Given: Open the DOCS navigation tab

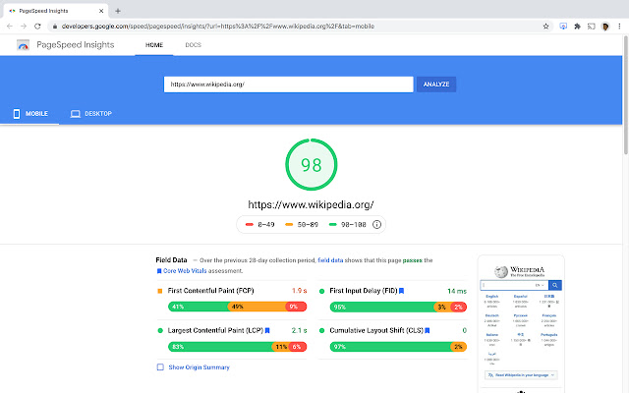Looking at the screenshot, I should (x=193, y=45).
